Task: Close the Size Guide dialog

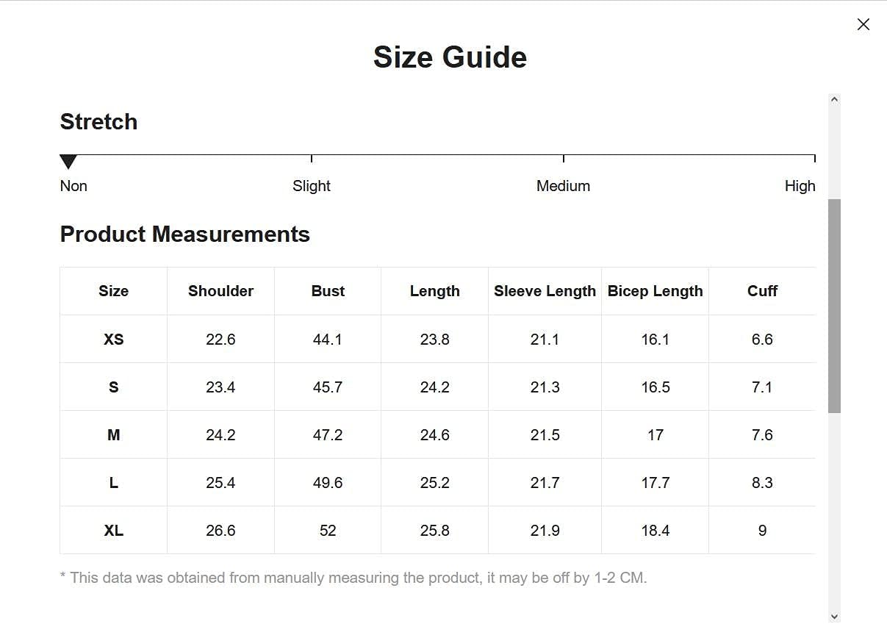Action: pyautogui.click(x=863, y=24)
